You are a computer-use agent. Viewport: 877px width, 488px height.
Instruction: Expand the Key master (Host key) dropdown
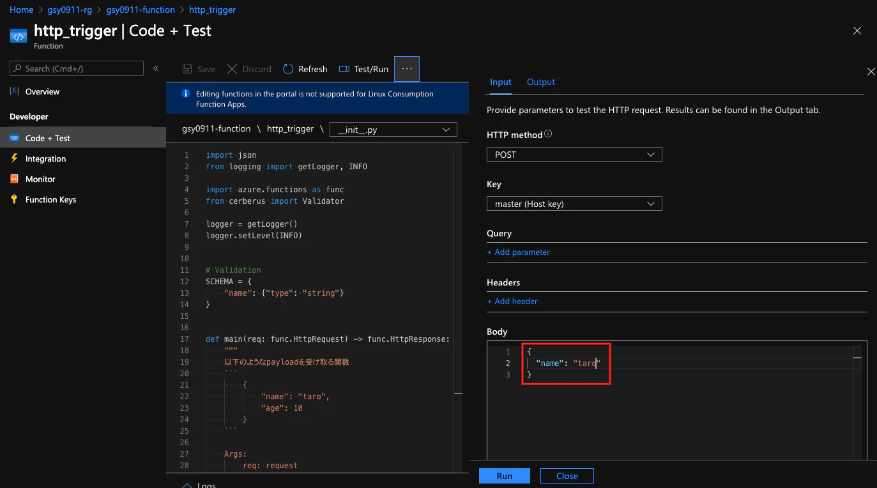pos(574,204)
